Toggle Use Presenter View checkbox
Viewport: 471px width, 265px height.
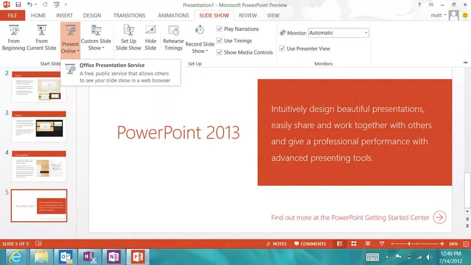click(282, 49)
